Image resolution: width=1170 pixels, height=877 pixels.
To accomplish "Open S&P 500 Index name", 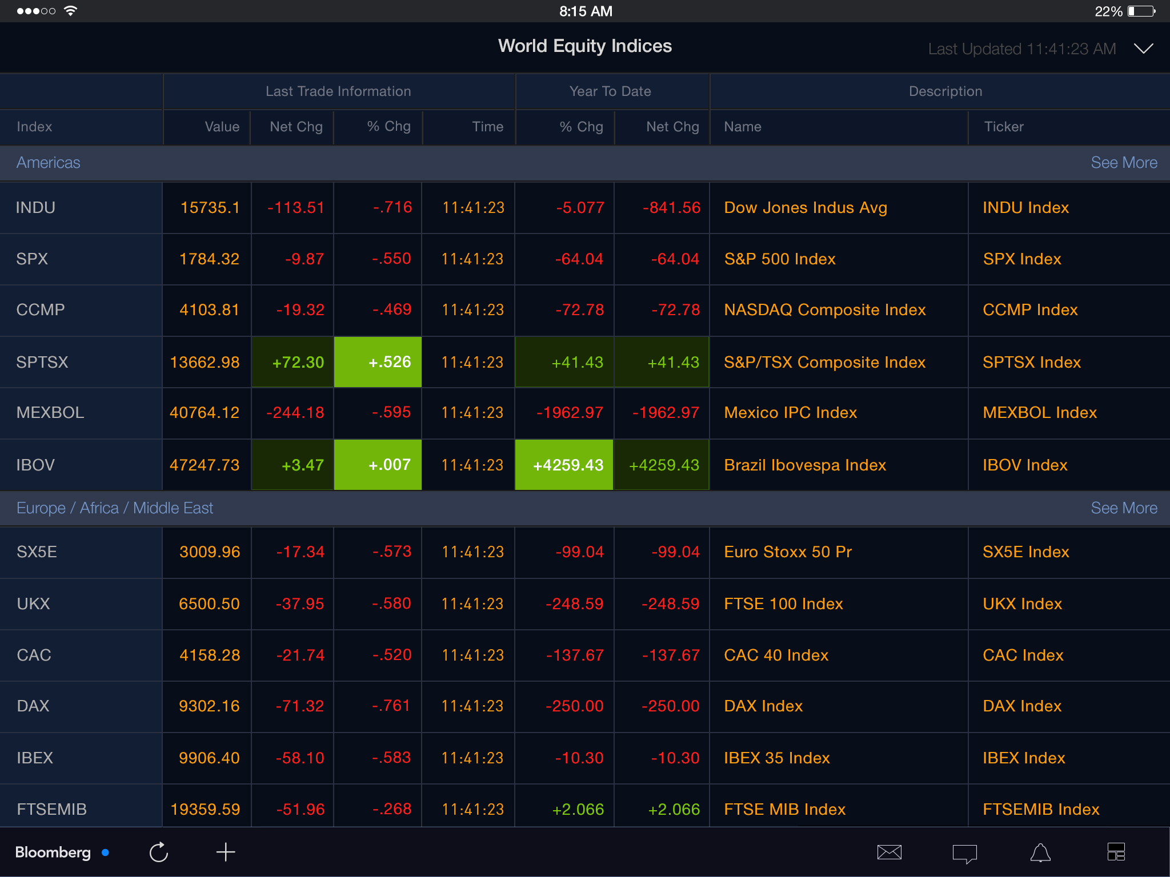I will coord(780,259).
